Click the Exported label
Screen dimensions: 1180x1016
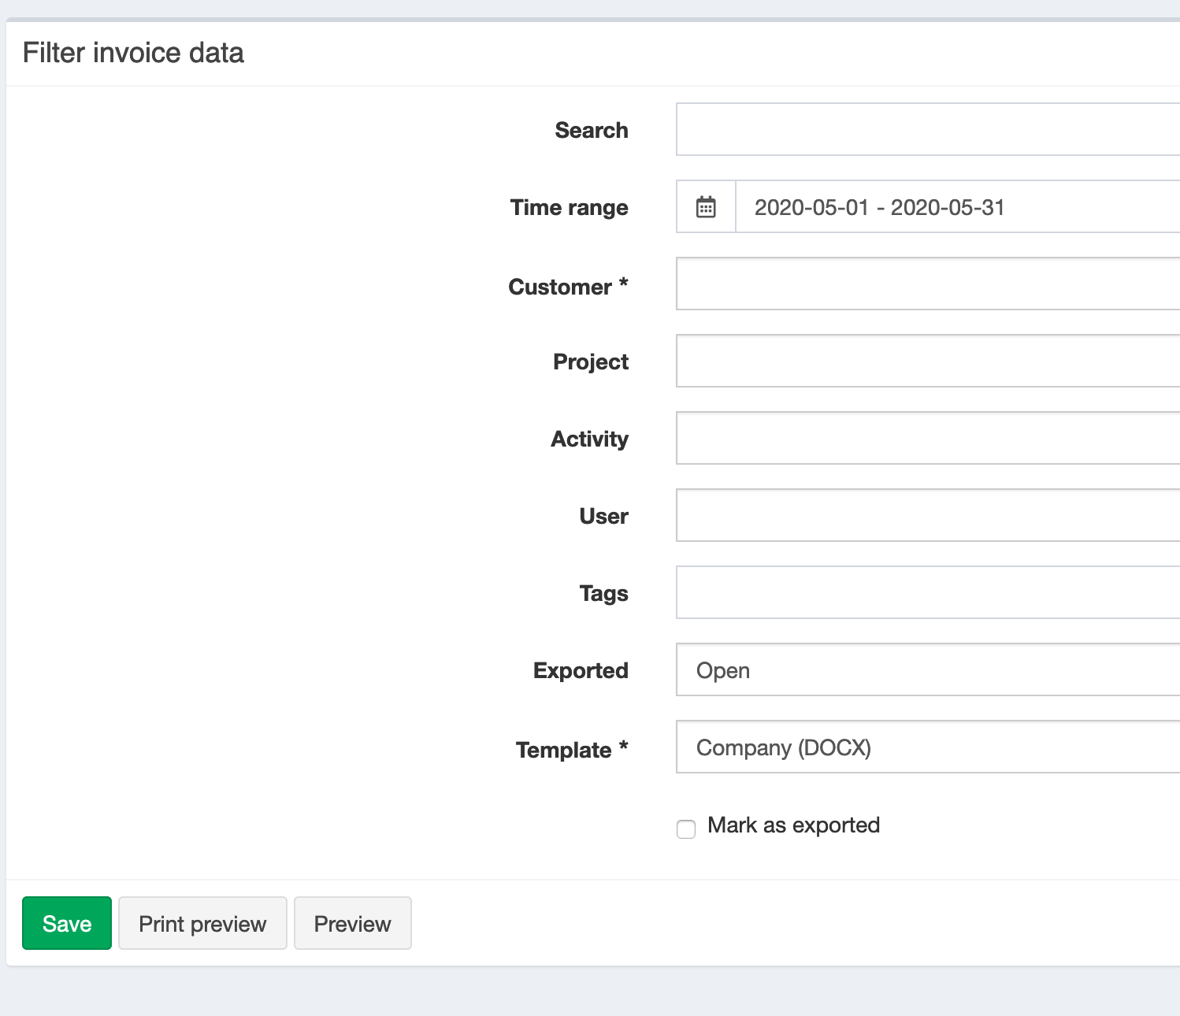pyautogui.click(x=581, y=670)
